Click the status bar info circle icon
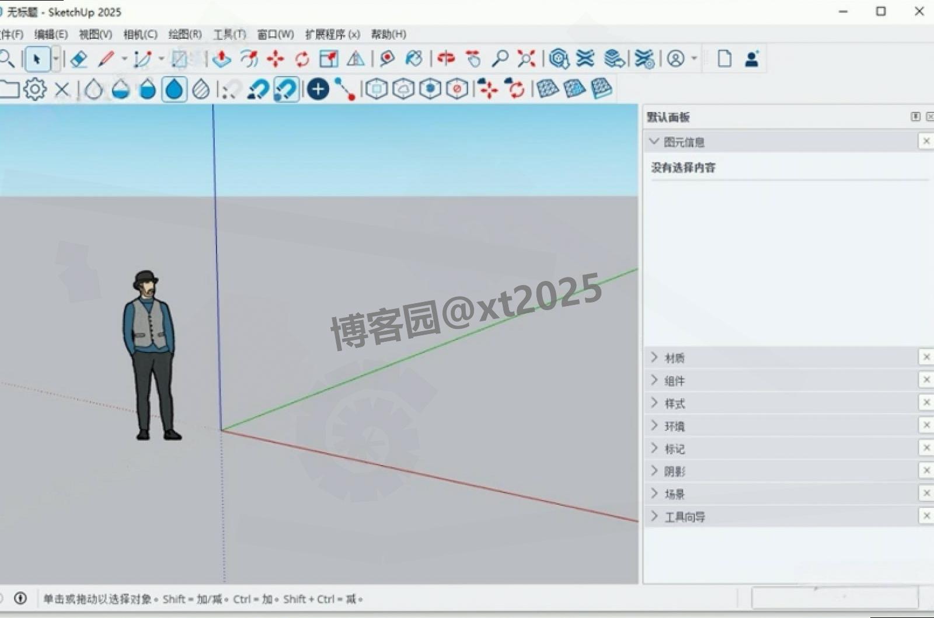Screen dimensions: 934x618 point(20,598)
